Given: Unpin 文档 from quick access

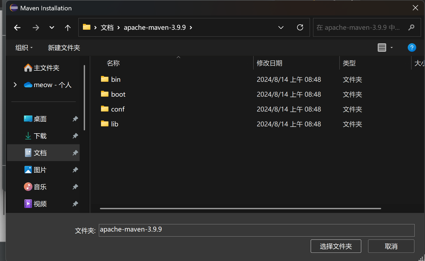Looking at the screenshot, I should [75, 153].
